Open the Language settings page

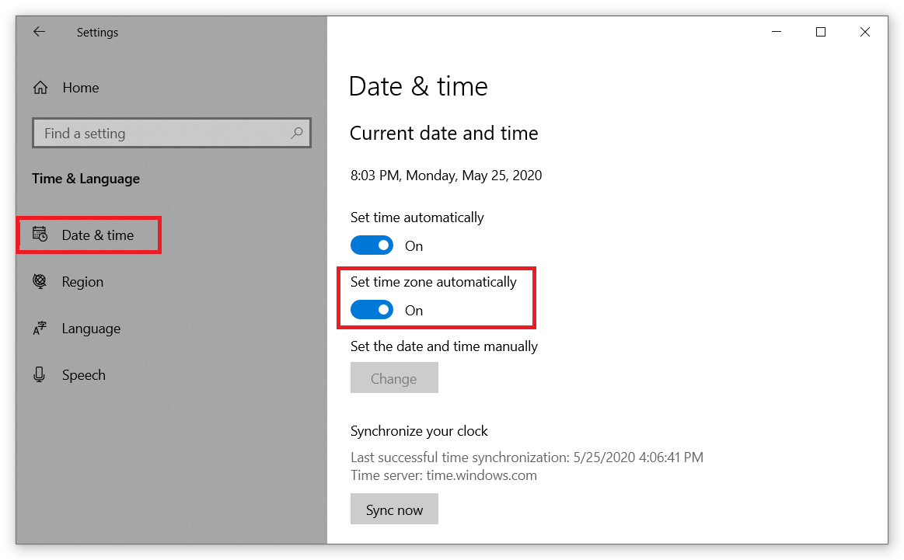click(x=91, y=329)
